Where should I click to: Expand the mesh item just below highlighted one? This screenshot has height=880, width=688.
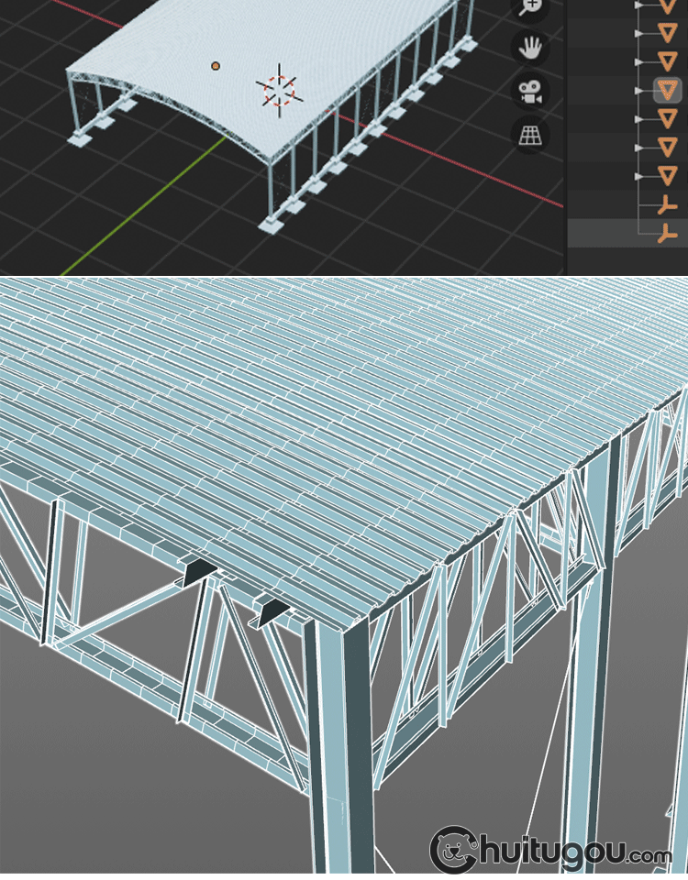[640, 119]
